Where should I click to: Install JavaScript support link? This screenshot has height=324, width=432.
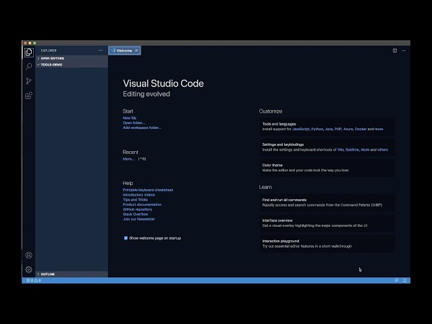(301, 129)
